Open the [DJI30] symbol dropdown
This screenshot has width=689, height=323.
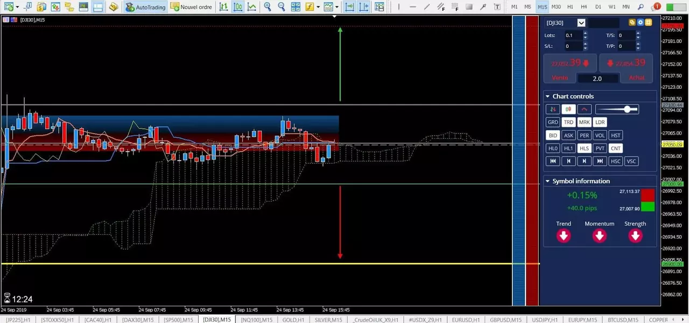point(581,23)
